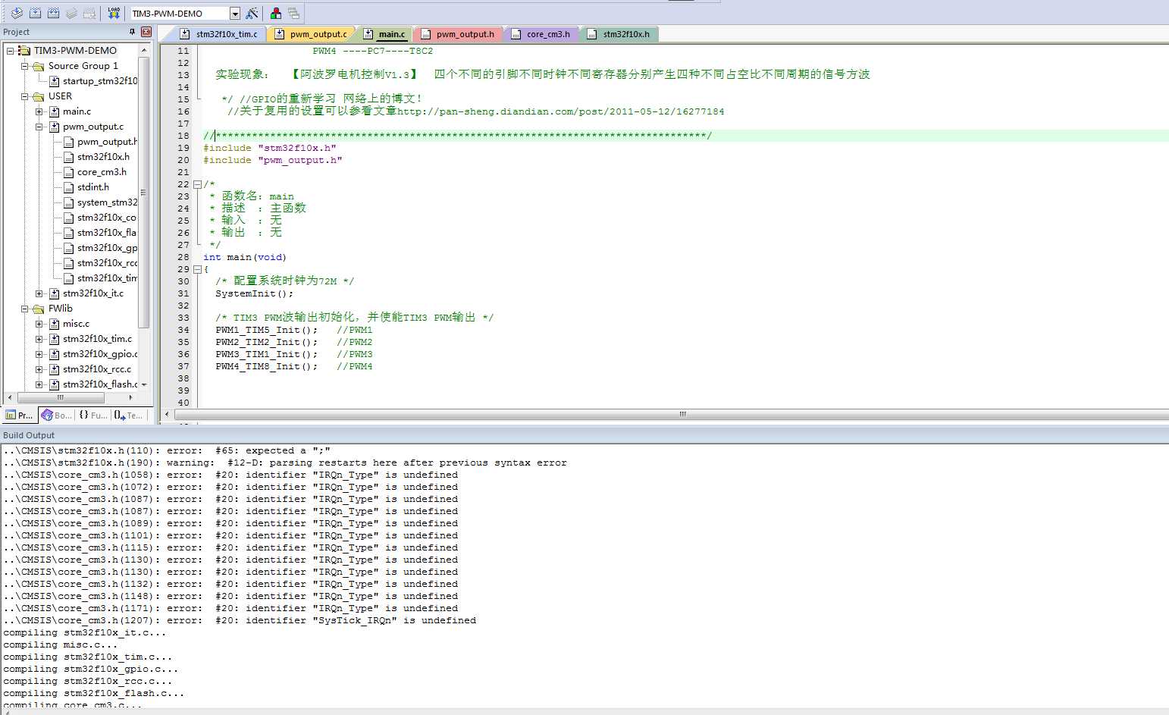Click the Source Group 1 folder icon

pos(39,66)
